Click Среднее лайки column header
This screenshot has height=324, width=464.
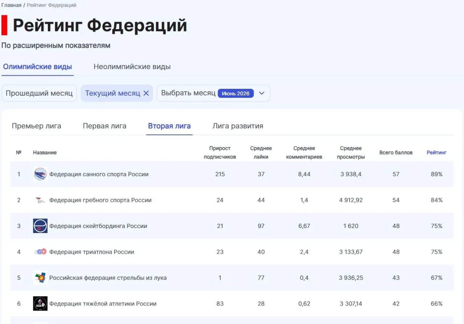(x=261, y=153)
